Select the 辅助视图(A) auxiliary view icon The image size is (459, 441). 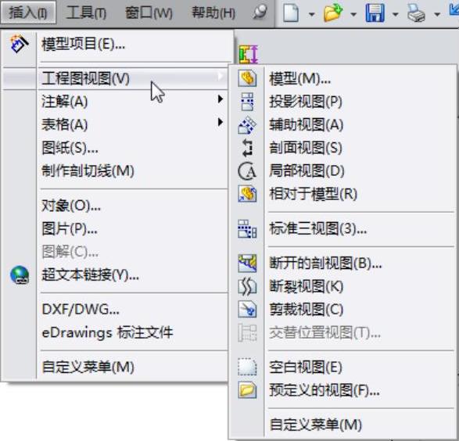247,125
